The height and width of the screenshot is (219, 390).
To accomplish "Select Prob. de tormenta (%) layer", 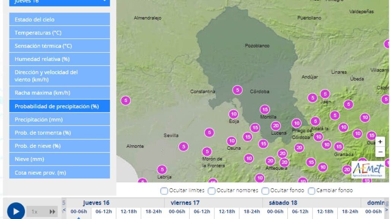I will [60, 133].
